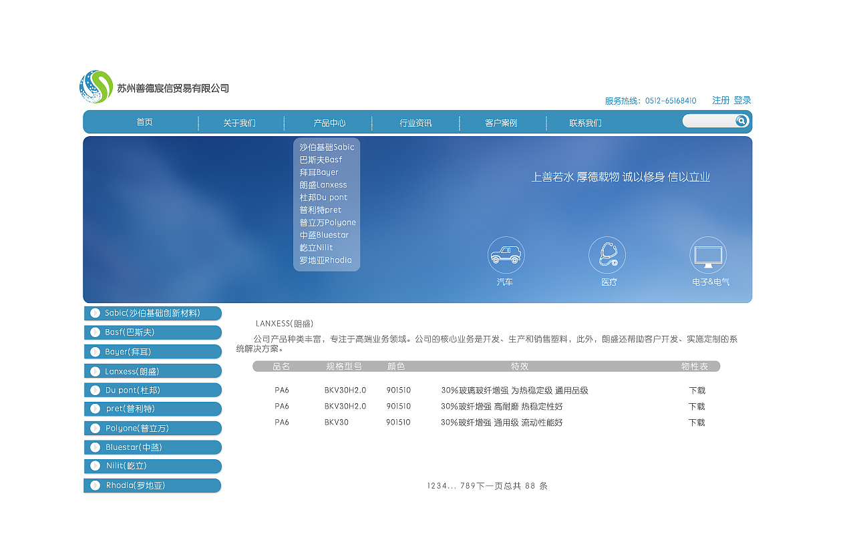The width and height of the screenshot is (855, 534).
Task: Click the arrow icon beside Bluestar sidebar item
Action: coord(95,447)
